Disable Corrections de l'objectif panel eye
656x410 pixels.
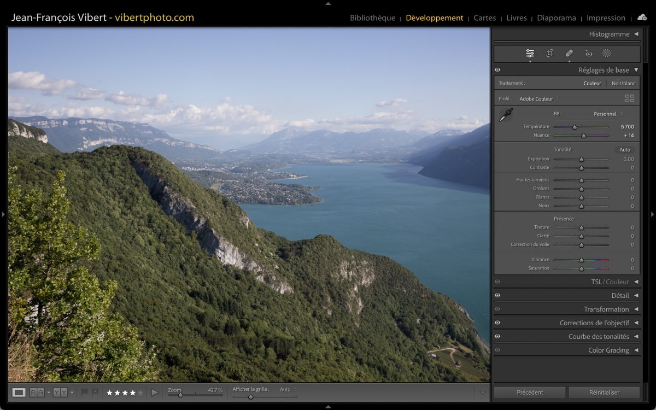[497, 323]
